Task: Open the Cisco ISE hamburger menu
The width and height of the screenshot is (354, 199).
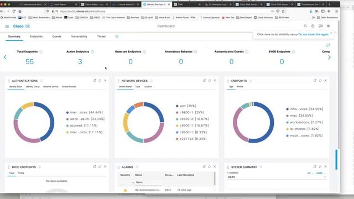Action: (x=7, y=26)
